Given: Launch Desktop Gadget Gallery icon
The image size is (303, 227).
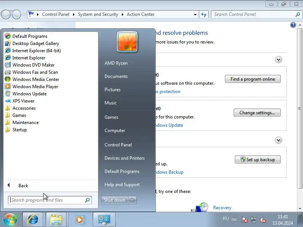Looking at the screenshot, I should tap(8, 44).
